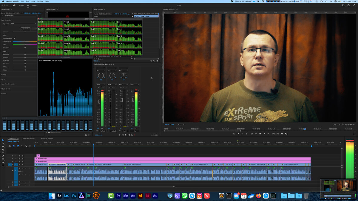Add a marker from the timeline header

point(22,146)
